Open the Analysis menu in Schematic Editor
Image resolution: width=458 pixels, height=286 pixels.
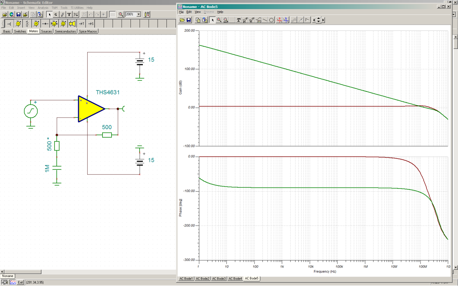pos(43,8)
